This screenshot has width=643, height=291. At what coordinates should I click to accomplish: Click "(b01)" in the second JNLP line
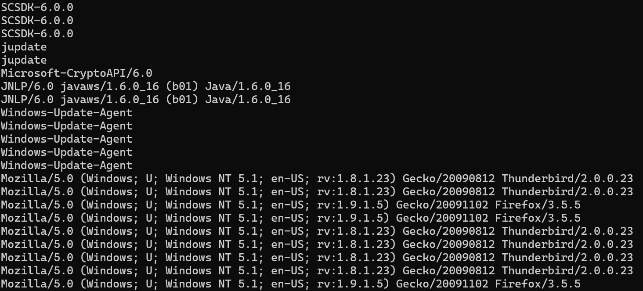[x=182, y=100]
